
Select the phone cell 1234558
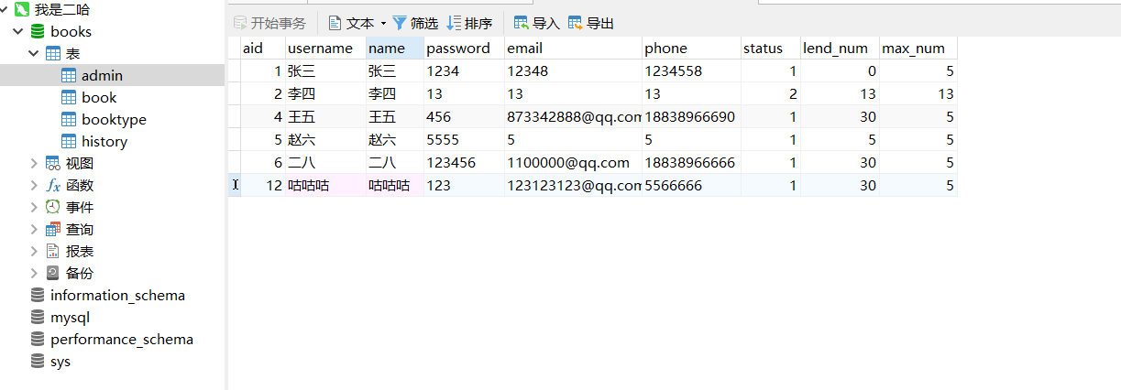(692, 71)
